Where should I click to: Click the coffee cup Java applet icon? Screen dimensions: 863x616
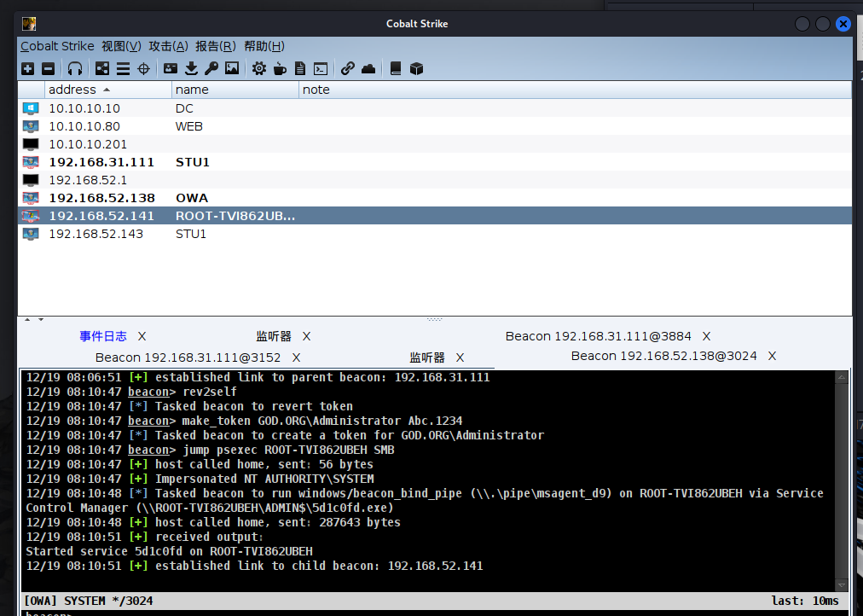click(x=280, y=69)
